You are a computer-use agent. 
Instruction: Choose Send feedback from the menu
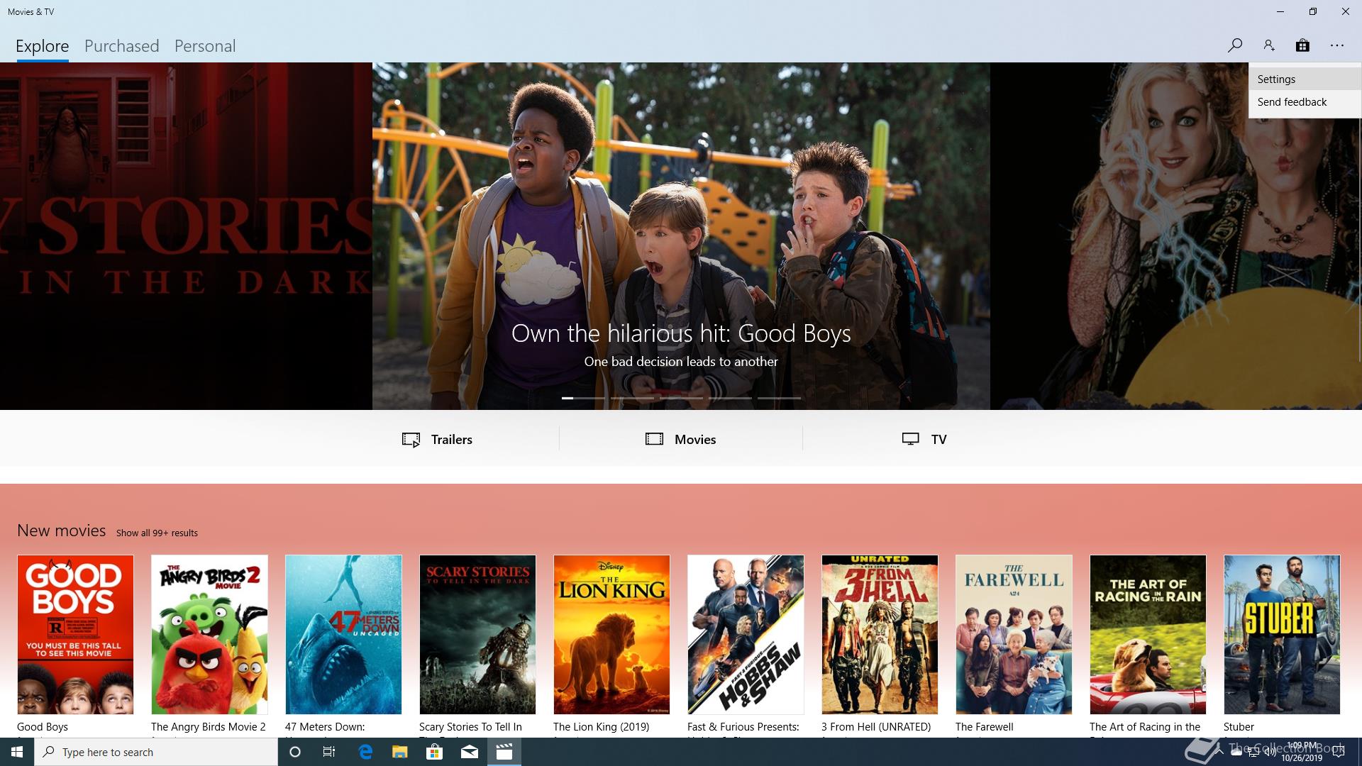[1305, 102]
